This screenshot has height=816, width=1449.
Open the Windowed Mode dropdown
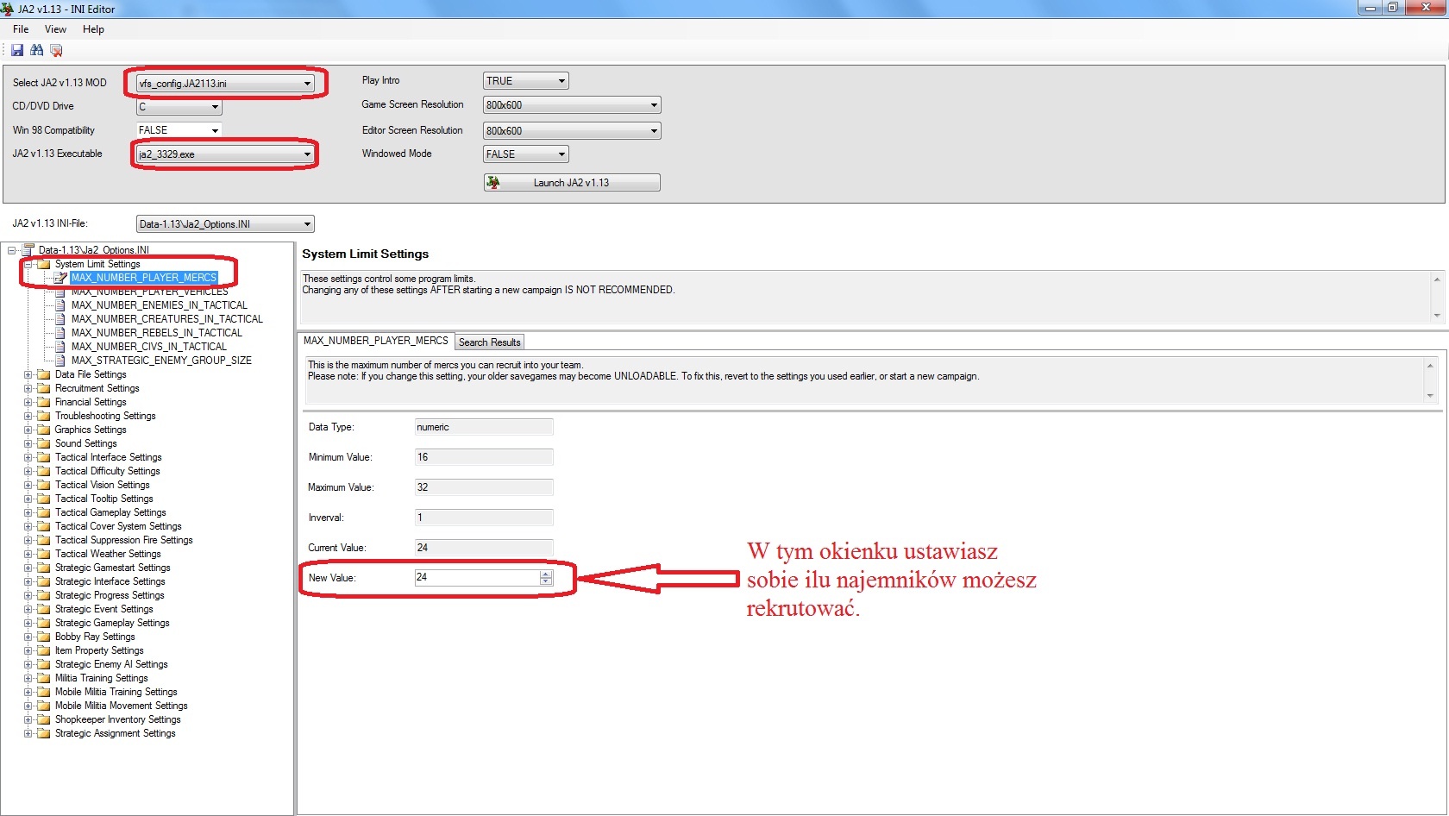[561, 154]
